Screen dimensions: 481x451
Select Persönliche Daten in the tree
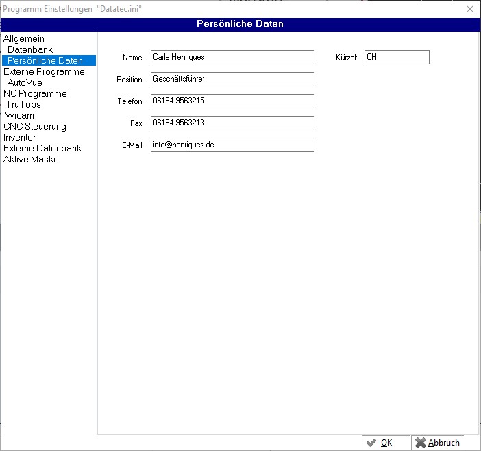(45, 61)
